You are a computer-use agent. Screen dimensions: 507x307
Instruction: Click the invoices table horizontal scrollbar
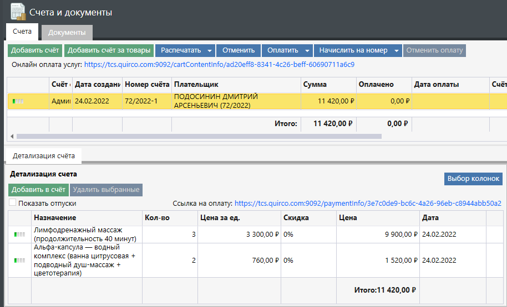199,136
